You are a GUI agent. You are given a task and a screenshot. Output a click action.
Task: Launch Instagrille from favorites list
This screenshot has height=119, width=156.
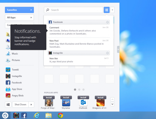click(14, 76)
